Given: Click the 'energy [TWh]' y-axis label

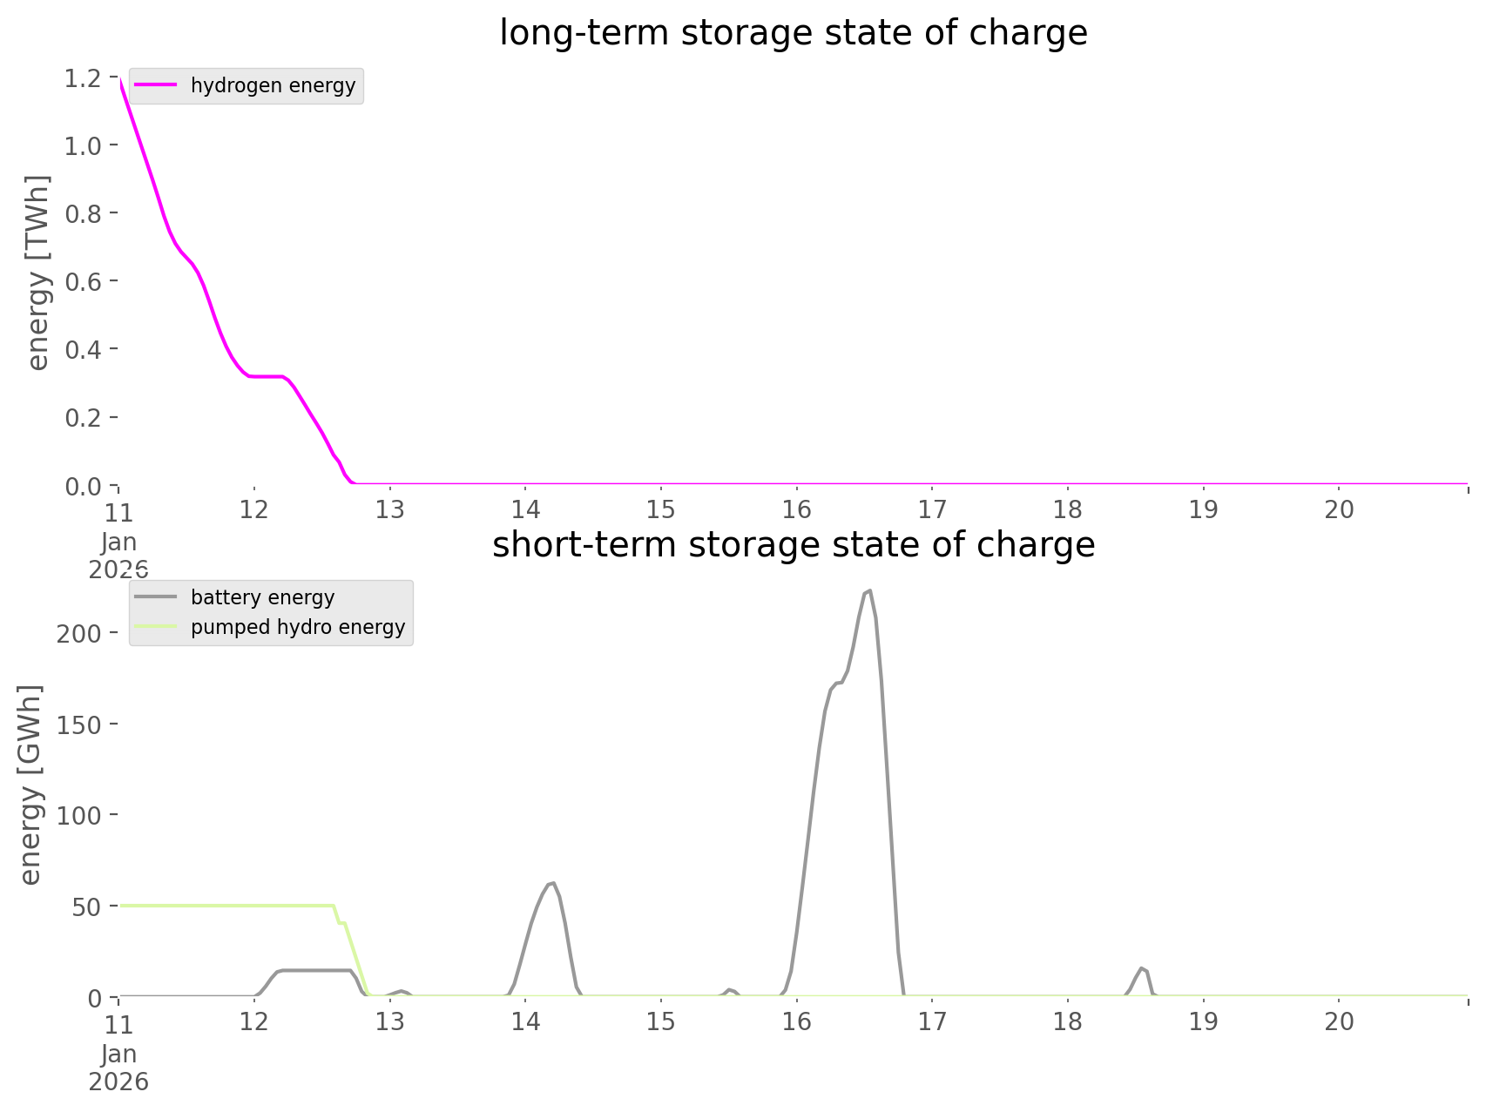Looking at the screenshot, I should [x=39, y=273].
